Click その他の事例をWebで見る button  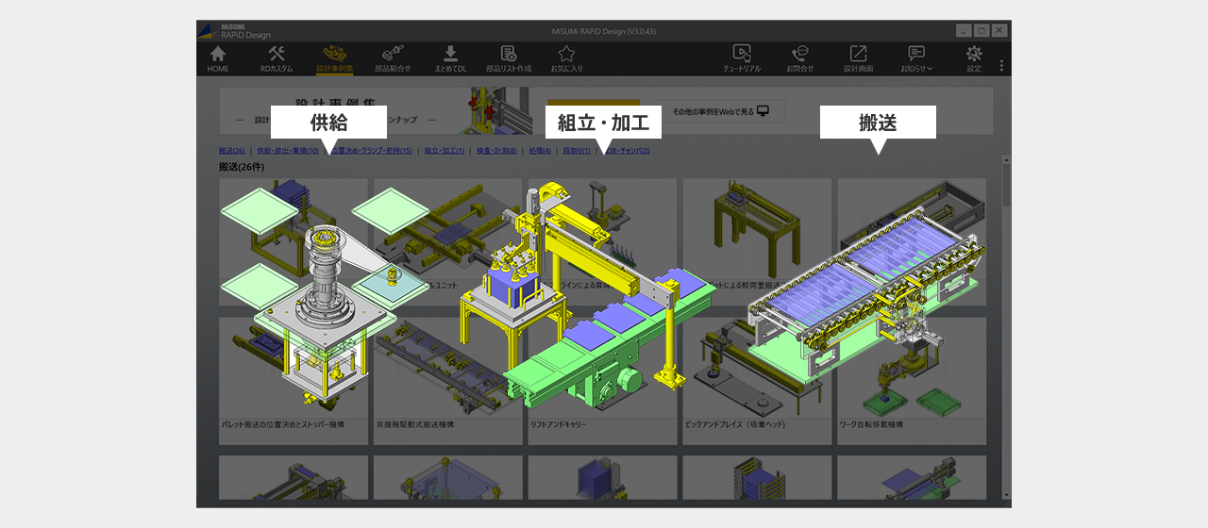721,111
